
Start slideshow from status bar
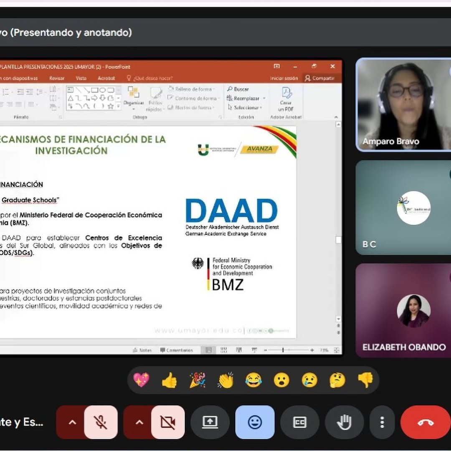pos(254,350)
